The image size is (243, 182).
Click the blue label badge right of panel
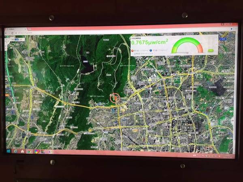[x=223, y=39]
